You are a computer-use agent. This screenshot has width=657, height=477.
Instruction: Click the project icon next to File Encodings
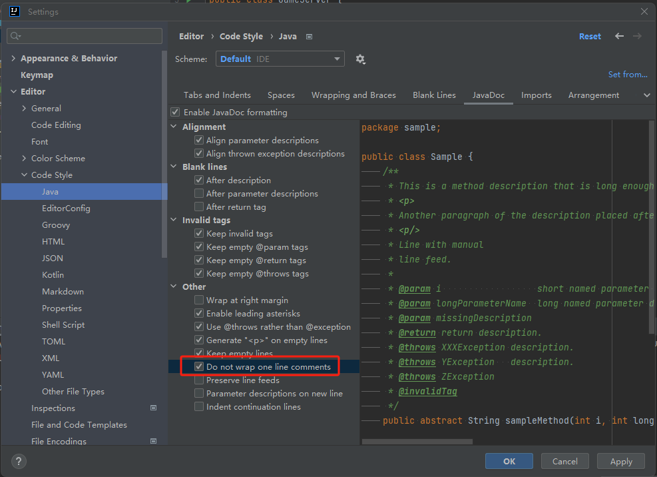[x=153, y=441]
